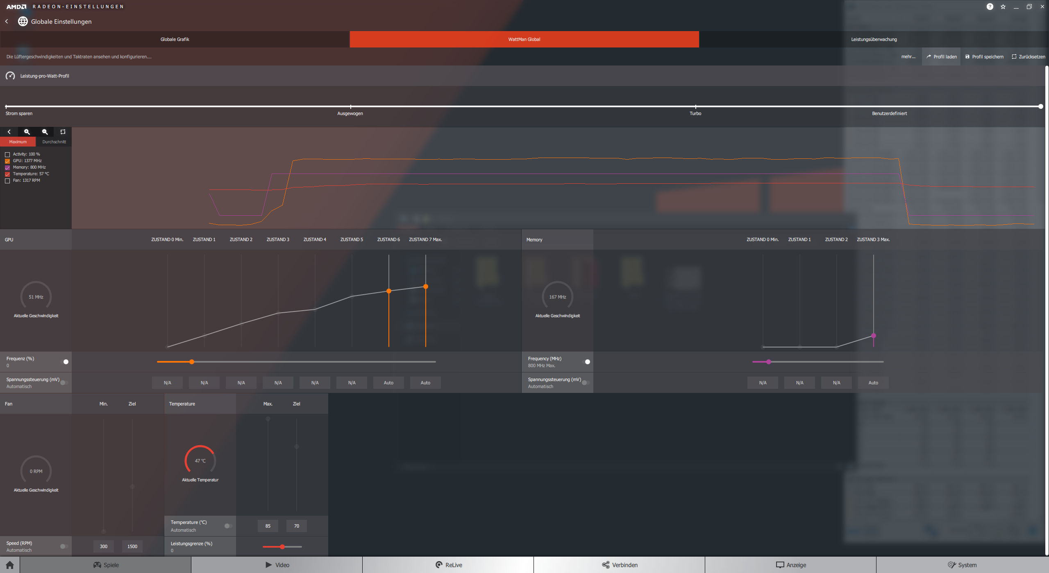The width and height of the screenshot is (1049, 573).
Task: Open the Globale Grafik tab
Action: pos(175,39)
